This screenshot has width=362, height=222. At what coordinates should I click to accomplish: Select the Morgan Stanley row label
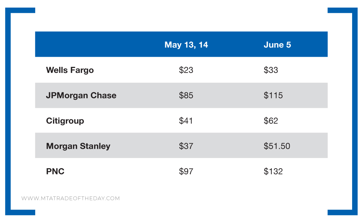click(x=78, y=146)
